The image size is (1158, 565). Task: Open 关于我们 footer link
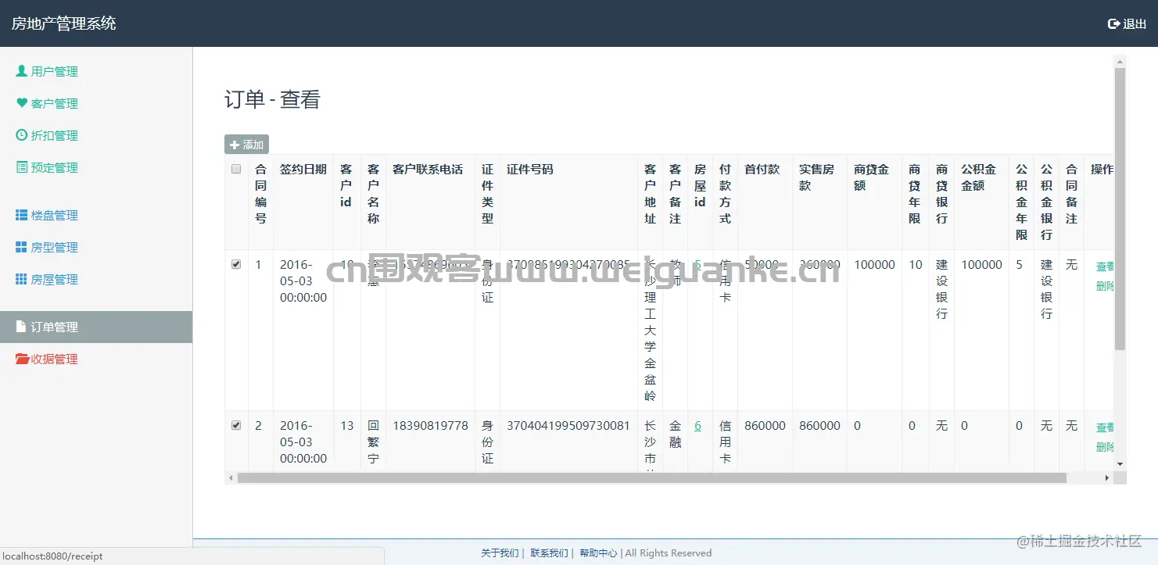click(x=500, y=552)
